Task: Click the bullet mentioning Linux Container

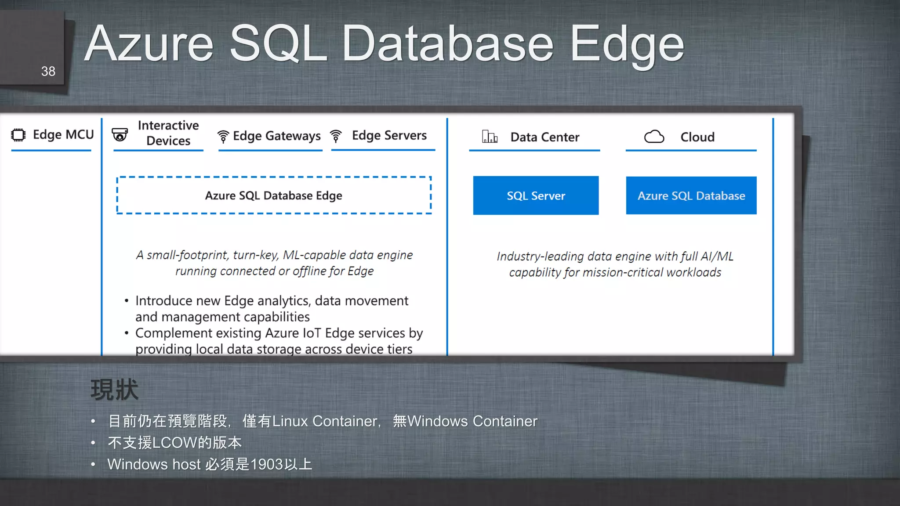Action: (323, 421)
